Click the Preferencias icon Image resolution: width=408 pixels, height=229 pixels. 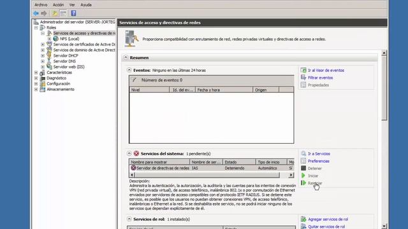(x=303, y=161)
